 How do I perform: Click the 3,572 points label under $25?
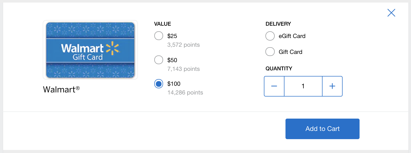click(x=183, y=45)
